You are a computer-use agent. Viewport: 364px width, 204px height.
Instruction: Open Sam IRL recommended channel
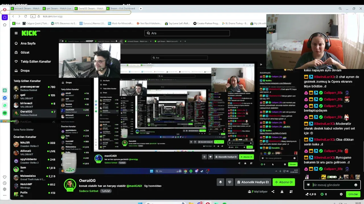point(34,169)
